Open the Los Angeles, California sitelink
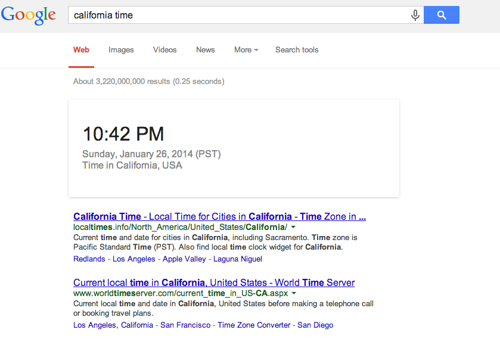The image size is (500, 339). pyautogui.click(x=113, y=325)
